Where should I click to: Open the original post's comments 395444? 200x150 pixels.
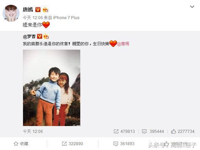[153, 132]
